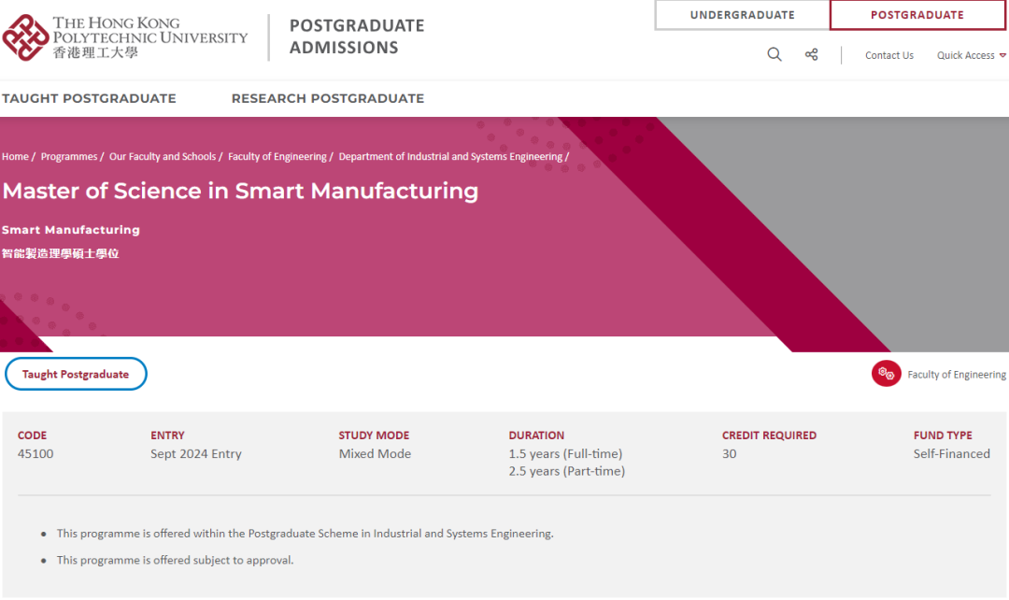Click the programme code 45100
Screen dimensions: 1009x600
[36, 454]
